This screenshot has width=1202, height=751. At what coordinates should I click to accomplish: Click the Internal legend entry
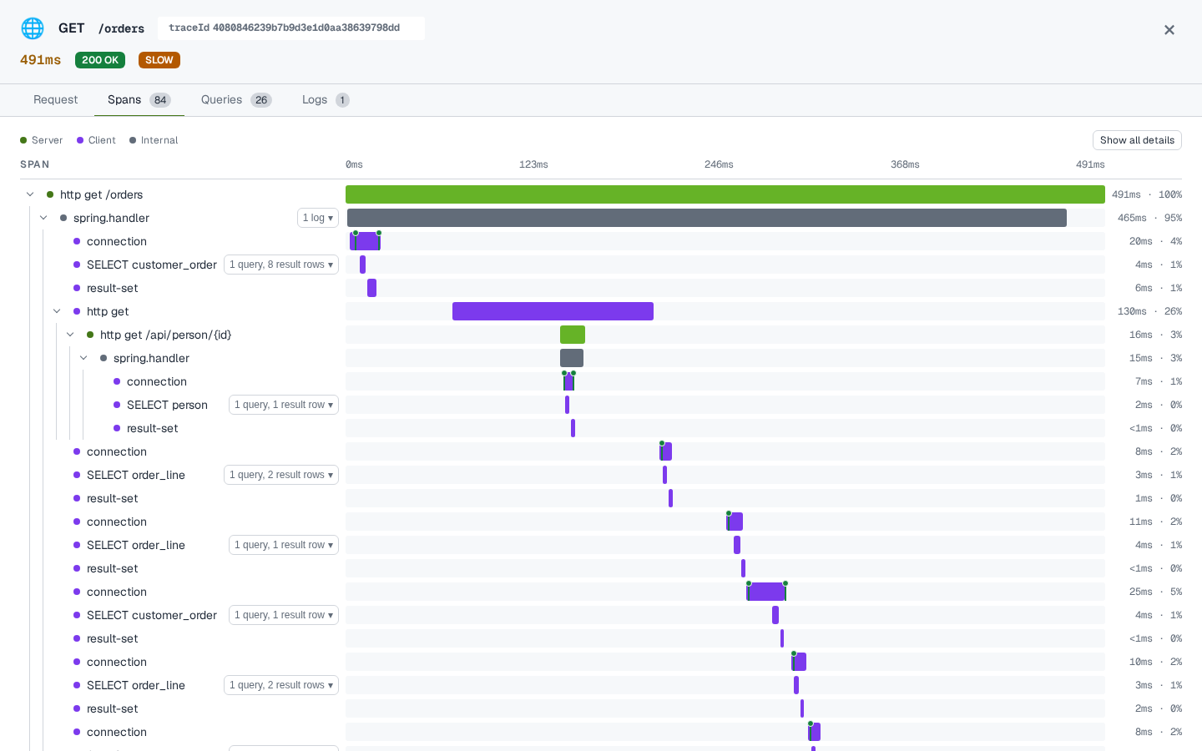[x=154, y=140]
